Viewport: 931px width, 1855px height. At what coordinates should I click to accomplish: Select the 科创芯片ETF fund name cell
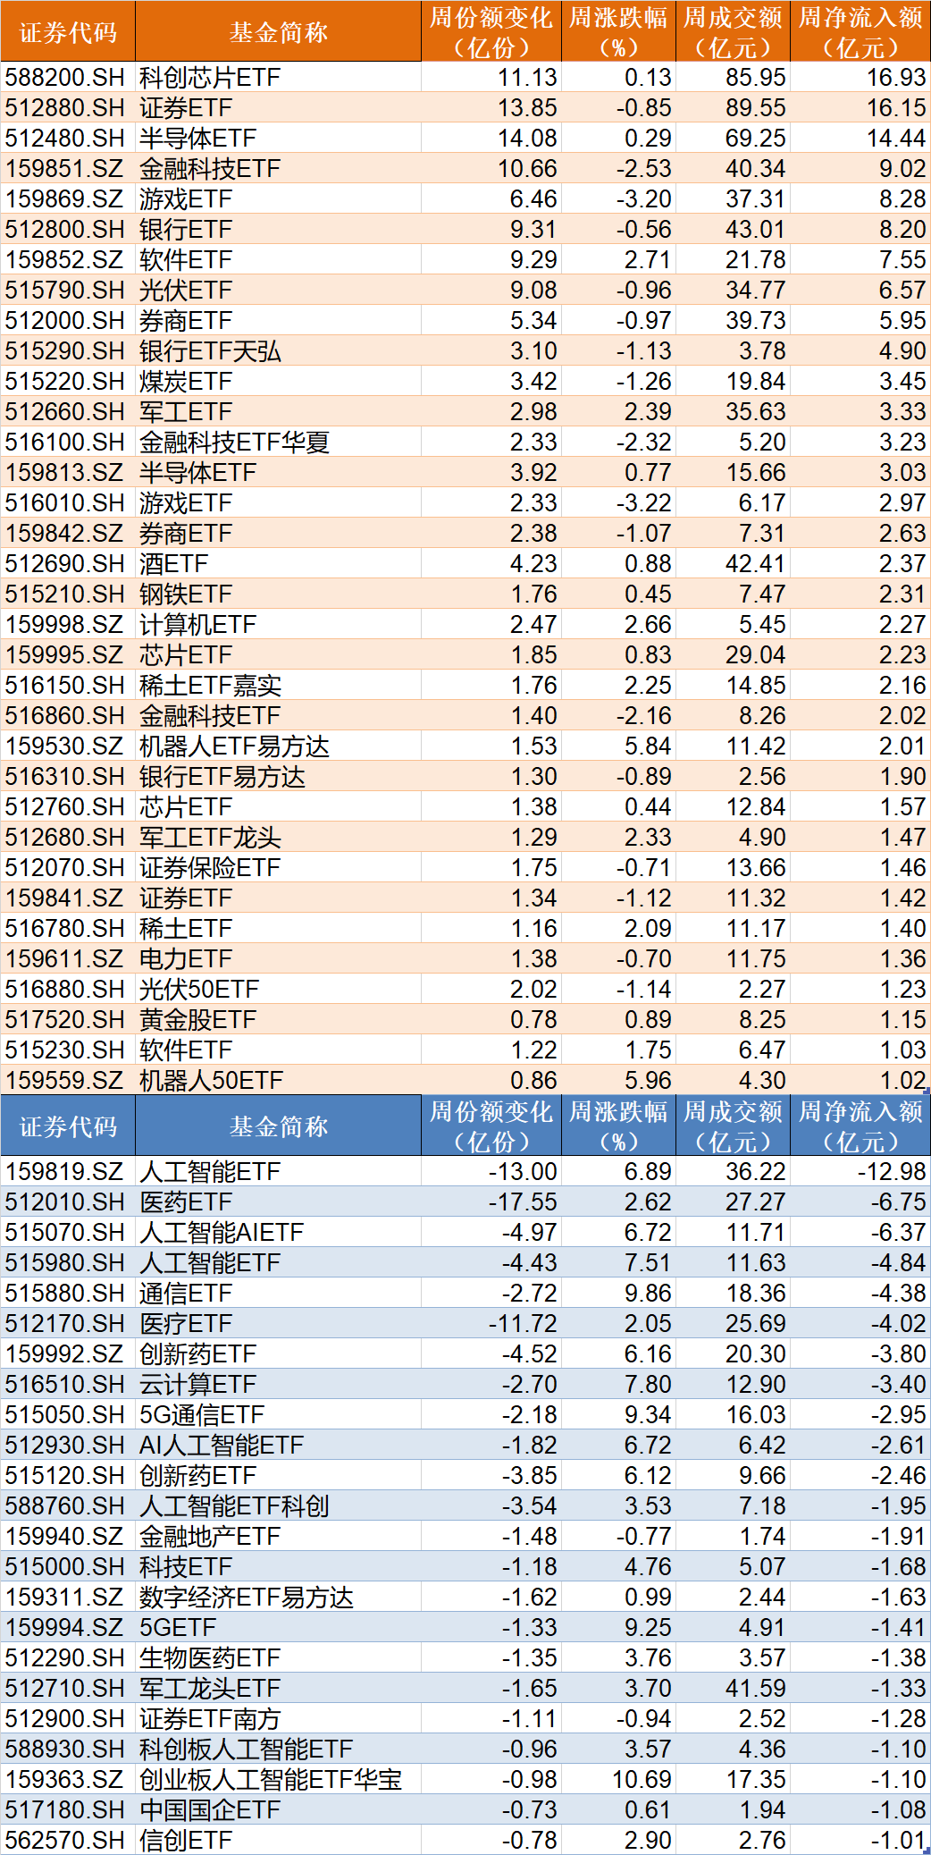(x=210, y=78)
